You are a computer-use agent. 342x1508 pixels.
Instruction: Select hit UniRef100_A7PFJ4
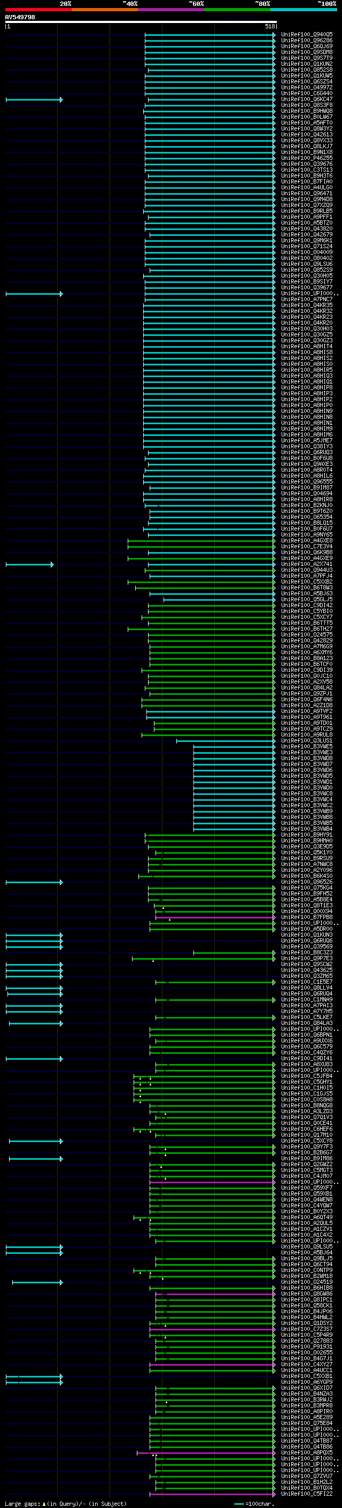click(307, 576)
